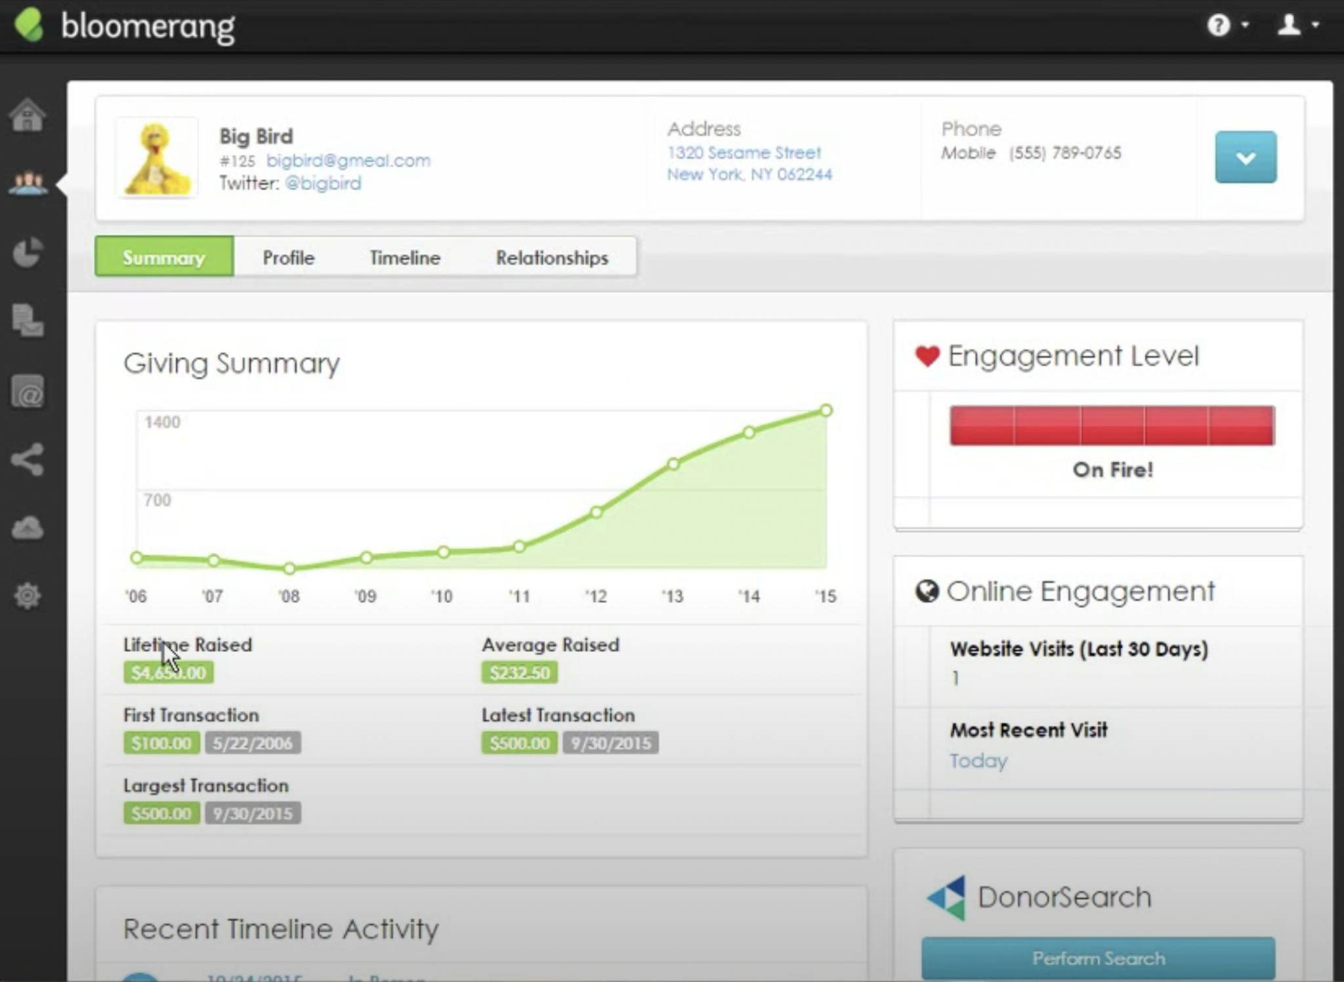This screenshot has height=982, width=1344.
Task: Open the Relationships tab
Action: (x=552, y=257)
